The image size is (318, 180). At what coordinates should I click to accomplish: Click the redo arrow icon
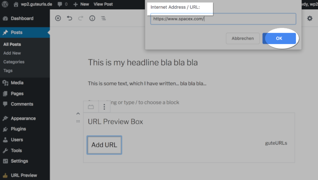(x=81, y=18)
